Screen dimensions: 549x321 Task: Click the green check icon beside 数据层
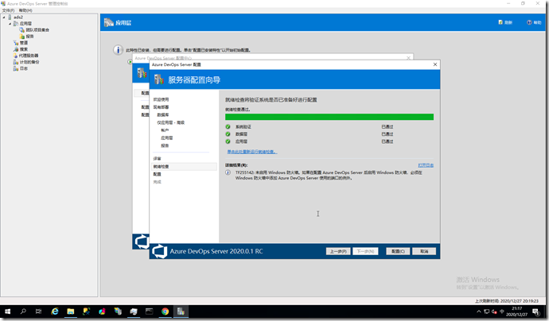(228, 134)
